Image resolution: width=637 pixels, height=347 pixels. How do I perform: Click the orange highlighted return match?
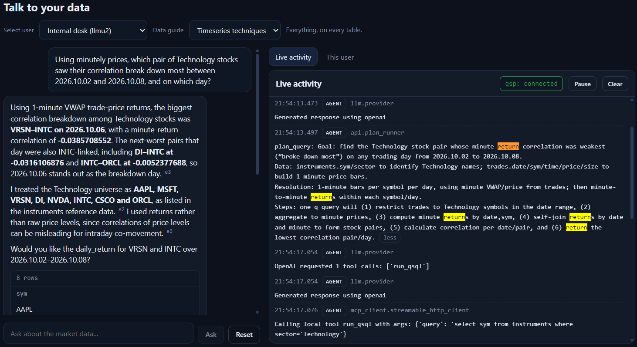coord(508,146)
